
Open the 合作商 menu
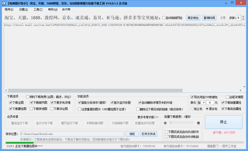pyautogui.click(x=66, y=10)
